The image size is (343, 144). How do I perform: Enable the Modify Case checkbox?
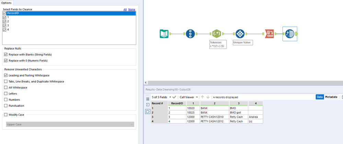pos(6,115)
